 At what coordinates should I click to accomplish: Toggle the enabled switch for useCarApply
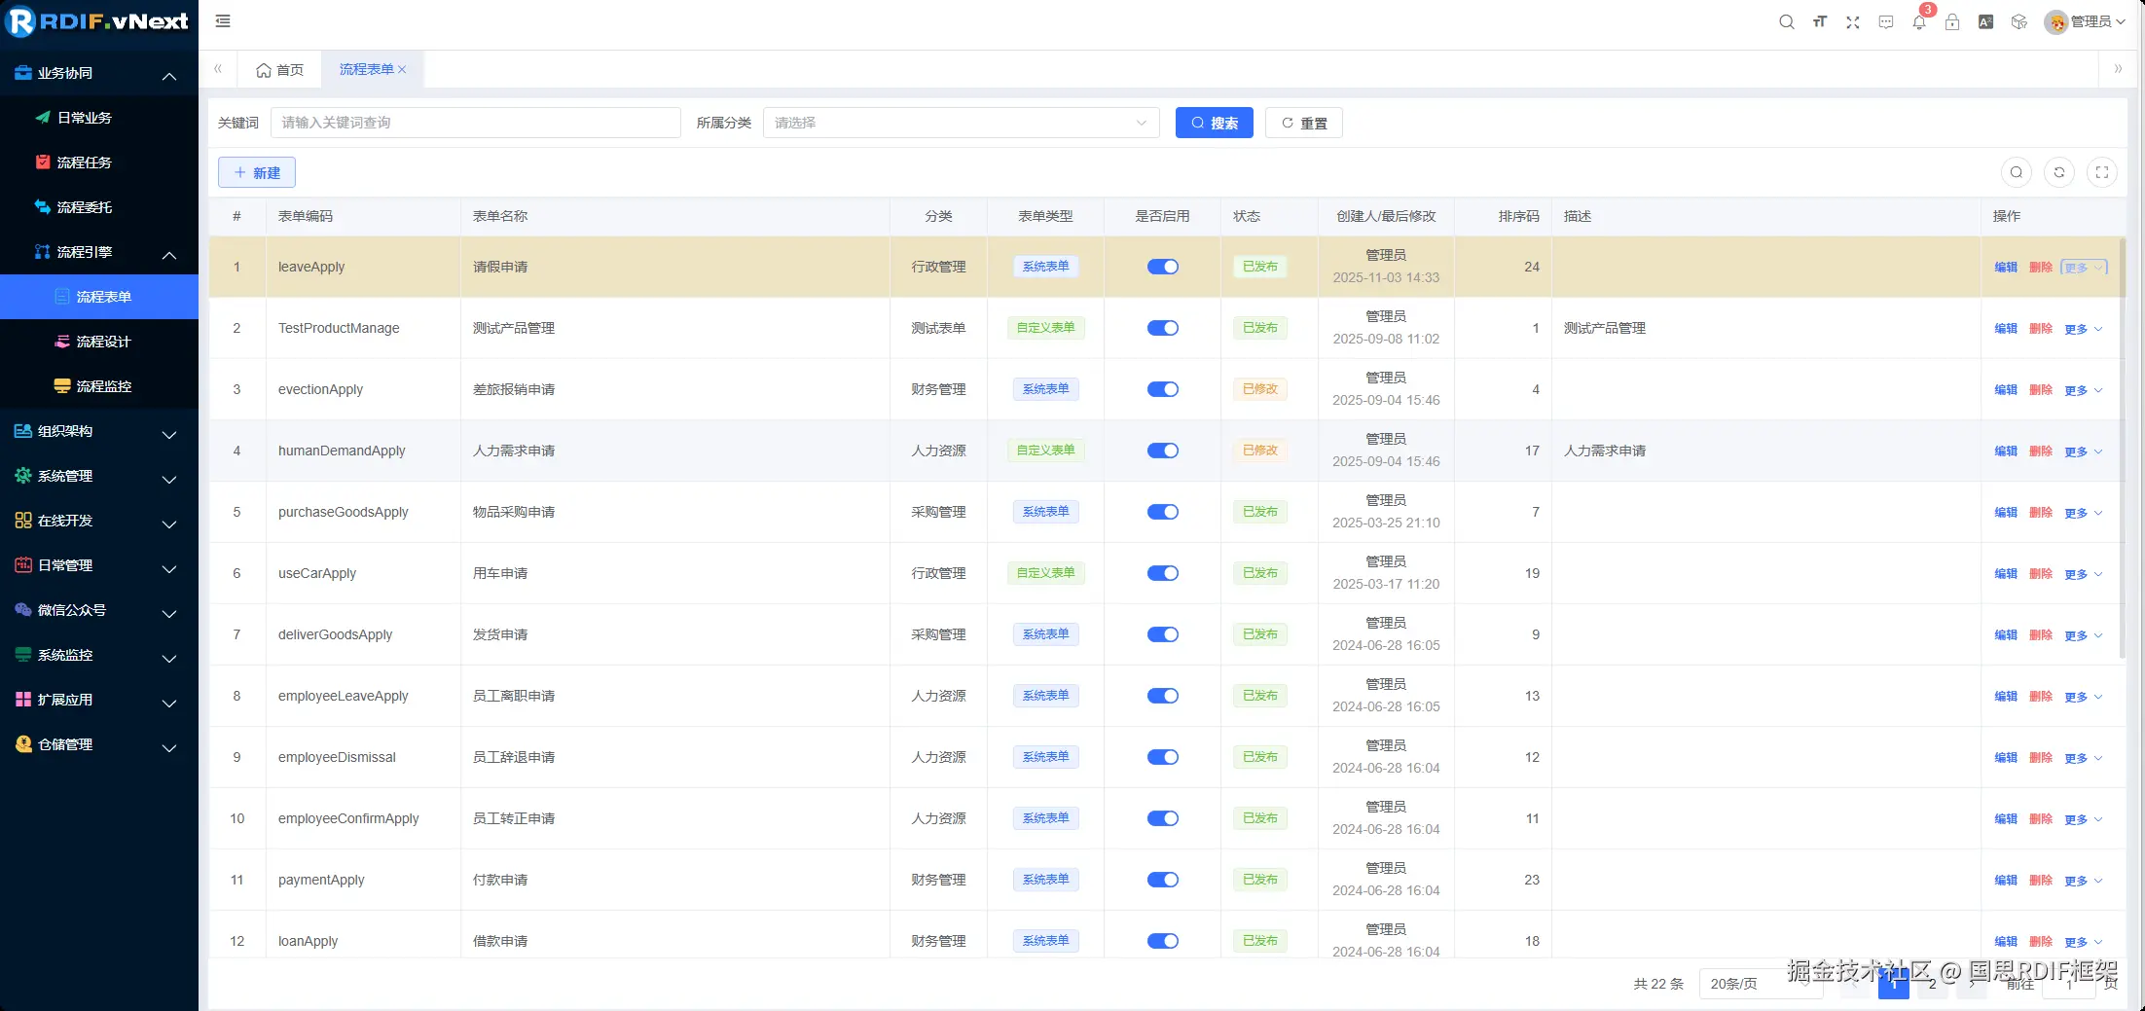click(x=1162, y=573)
